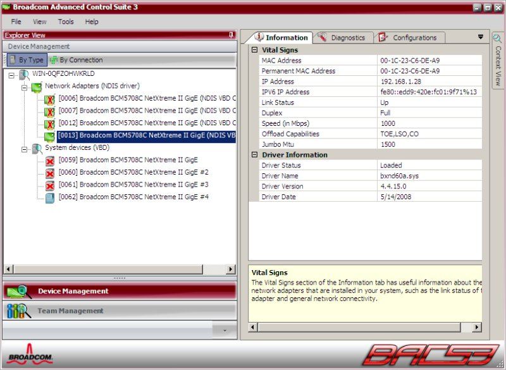Collapse the Driver Information section

click(x=255, y=155)
